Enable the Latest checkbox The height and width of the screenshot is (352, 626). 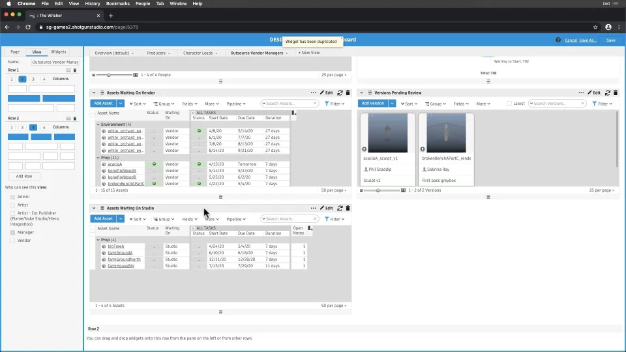510,104
